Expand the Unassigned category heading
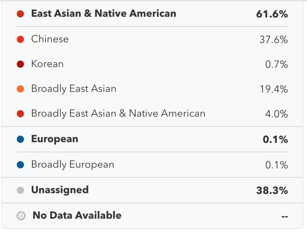 tap(60, 190)
